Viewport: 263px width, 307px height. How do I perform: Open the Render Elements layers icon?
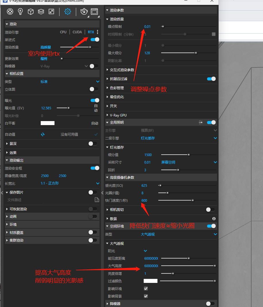(x=41, y=11)
